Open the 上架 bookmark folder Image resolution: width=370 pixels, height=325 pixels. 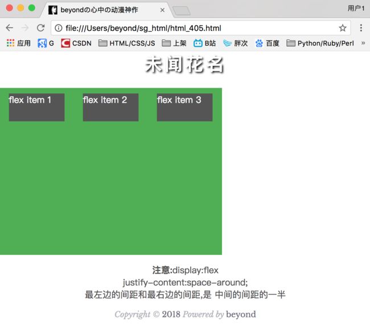point(174,43)
